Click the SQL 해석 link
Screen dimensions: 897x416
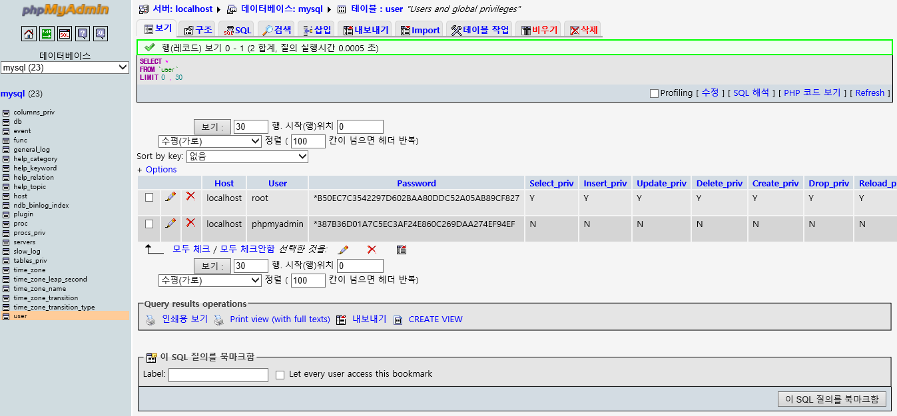click(x=751, y=93)
